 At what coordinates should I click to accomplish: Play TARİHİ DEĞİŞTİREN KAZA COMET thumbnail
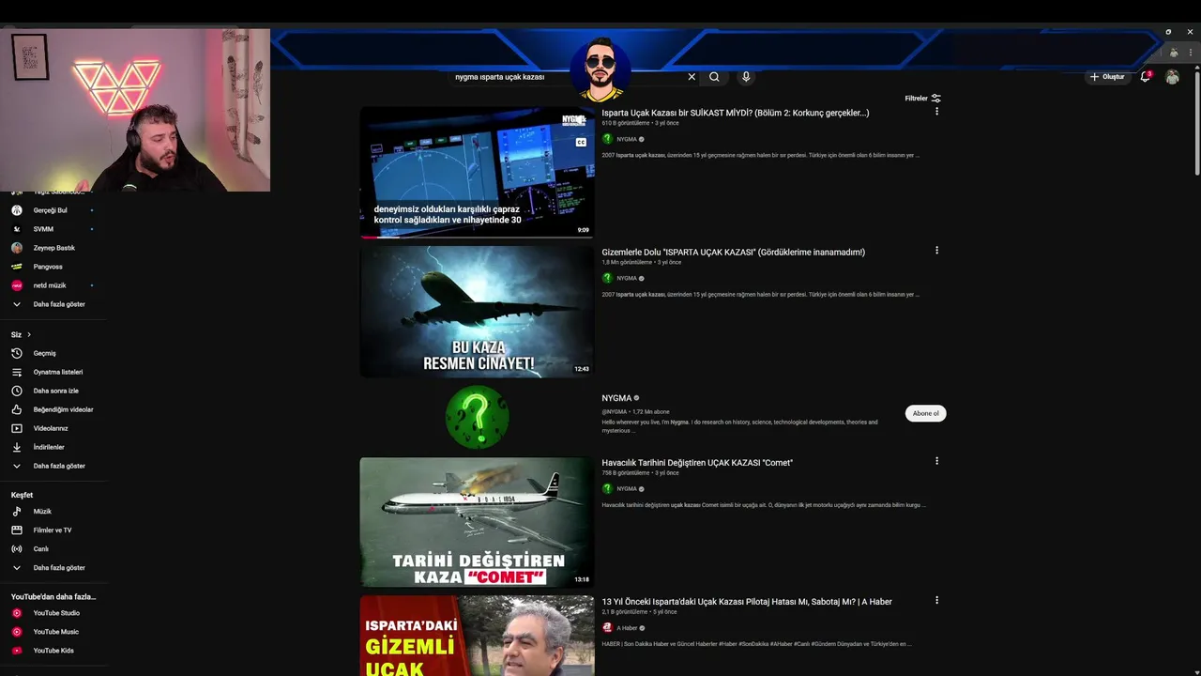click(x=477, y=522)
